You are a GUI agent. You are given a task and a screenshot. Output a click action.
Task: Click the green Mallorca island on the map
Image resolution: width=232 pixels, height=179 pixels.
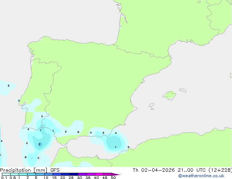pyautogui.click(x=170, y=96)
